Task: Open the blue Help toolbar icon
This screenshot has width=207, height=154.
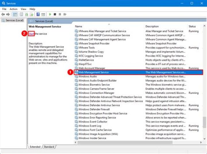Action: [x=38, y=14]
